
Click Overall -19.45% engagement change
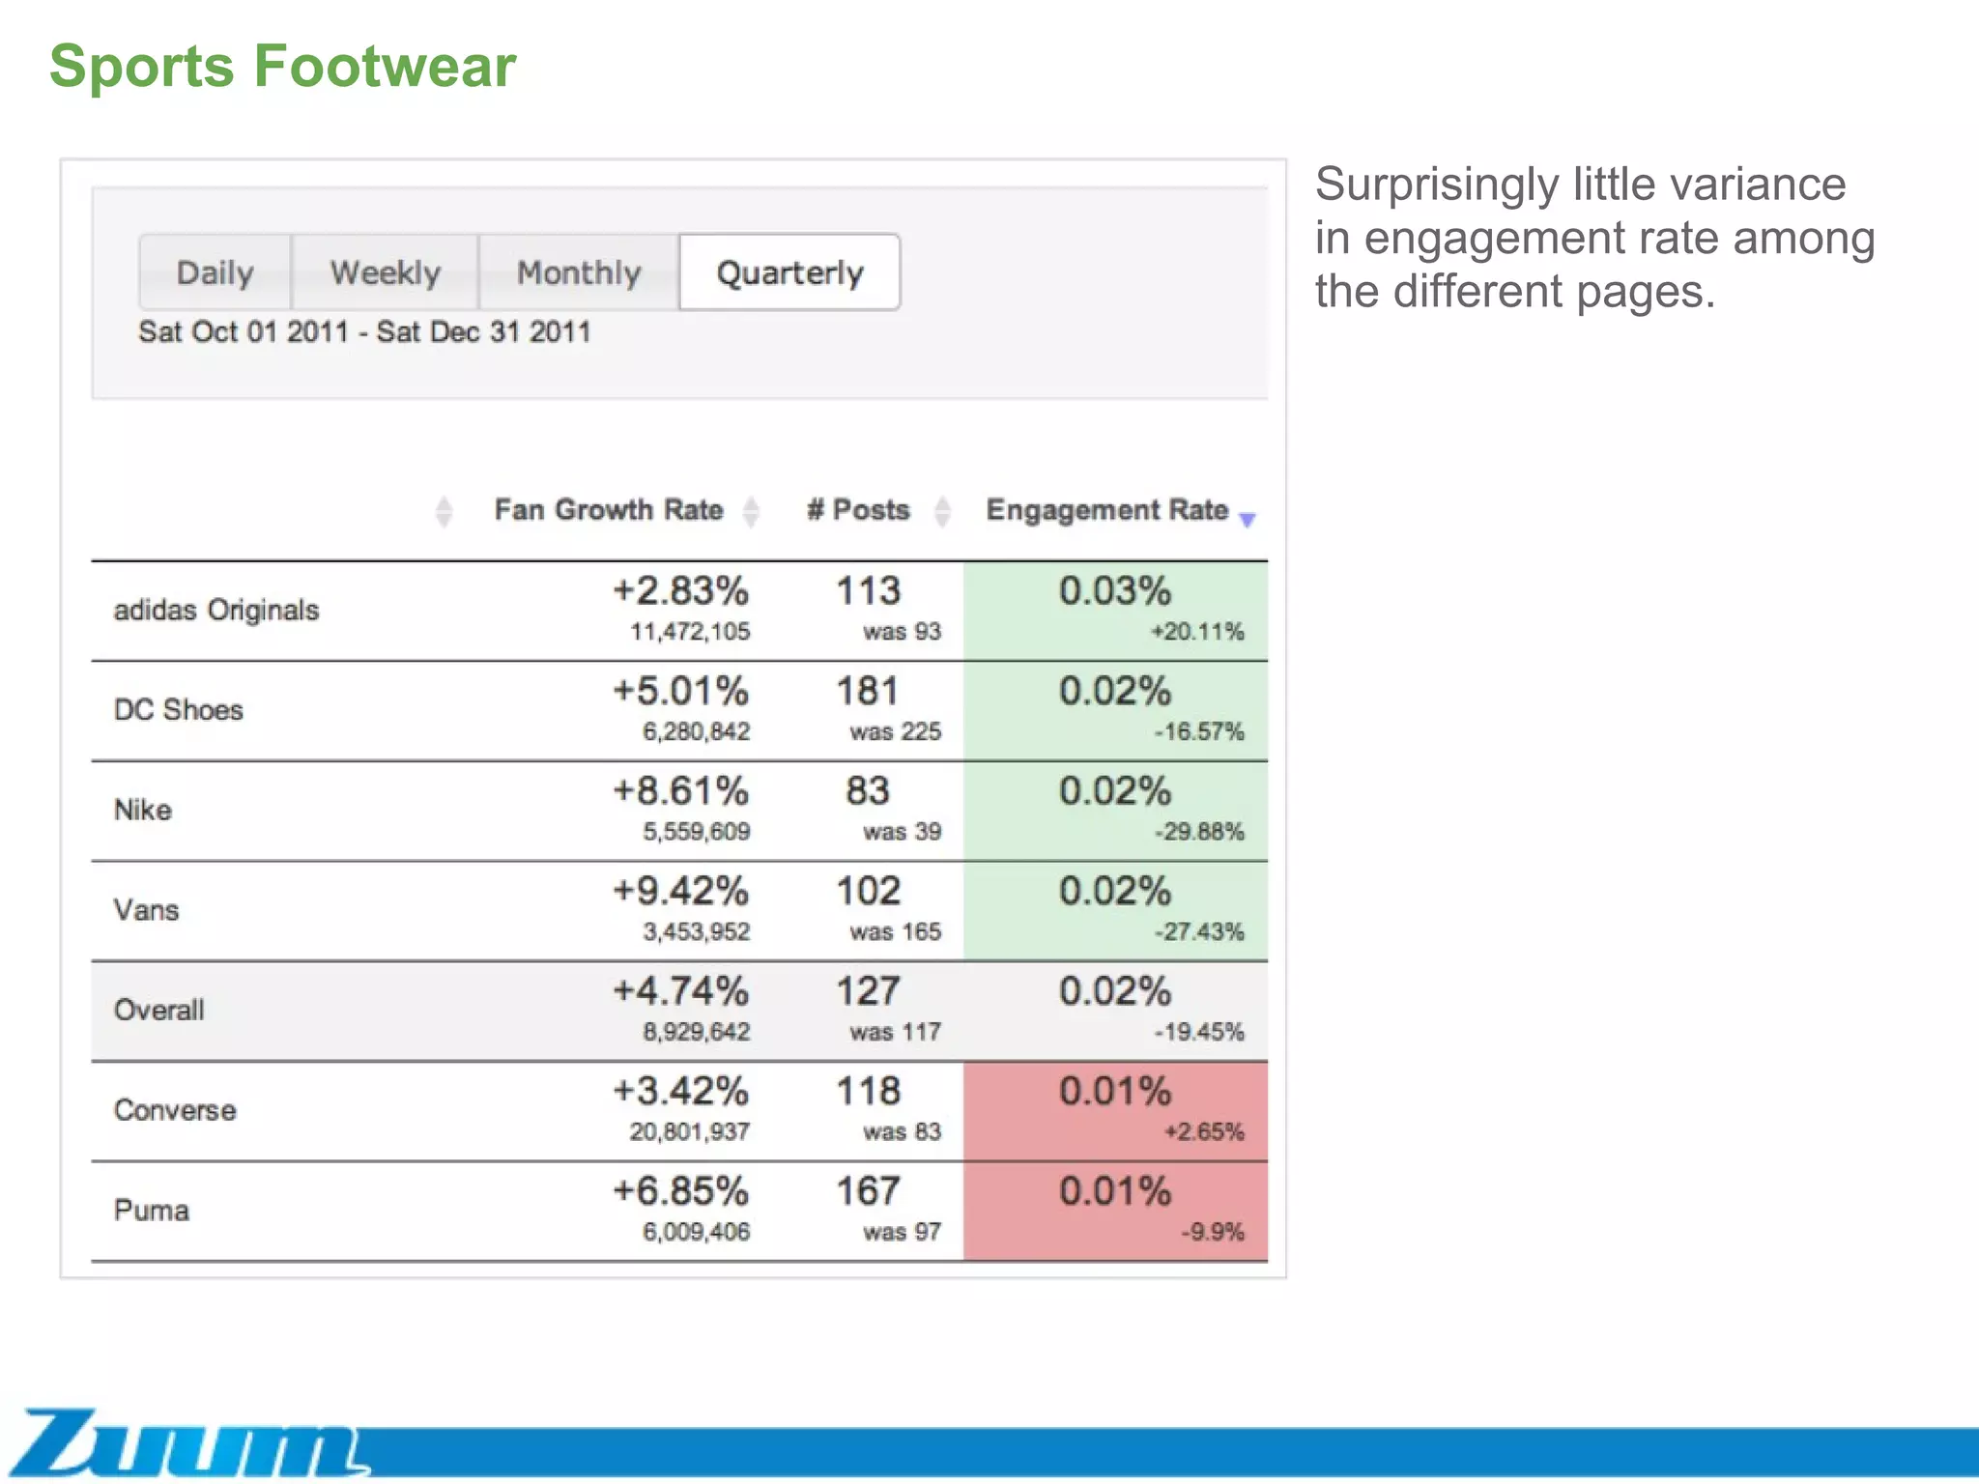pos(1198,1032)
